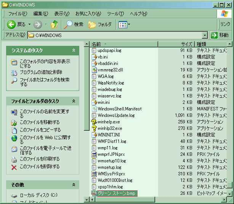234x204 pixels.
Task: Open 編集(E) menu
Action: click(41, 14)
